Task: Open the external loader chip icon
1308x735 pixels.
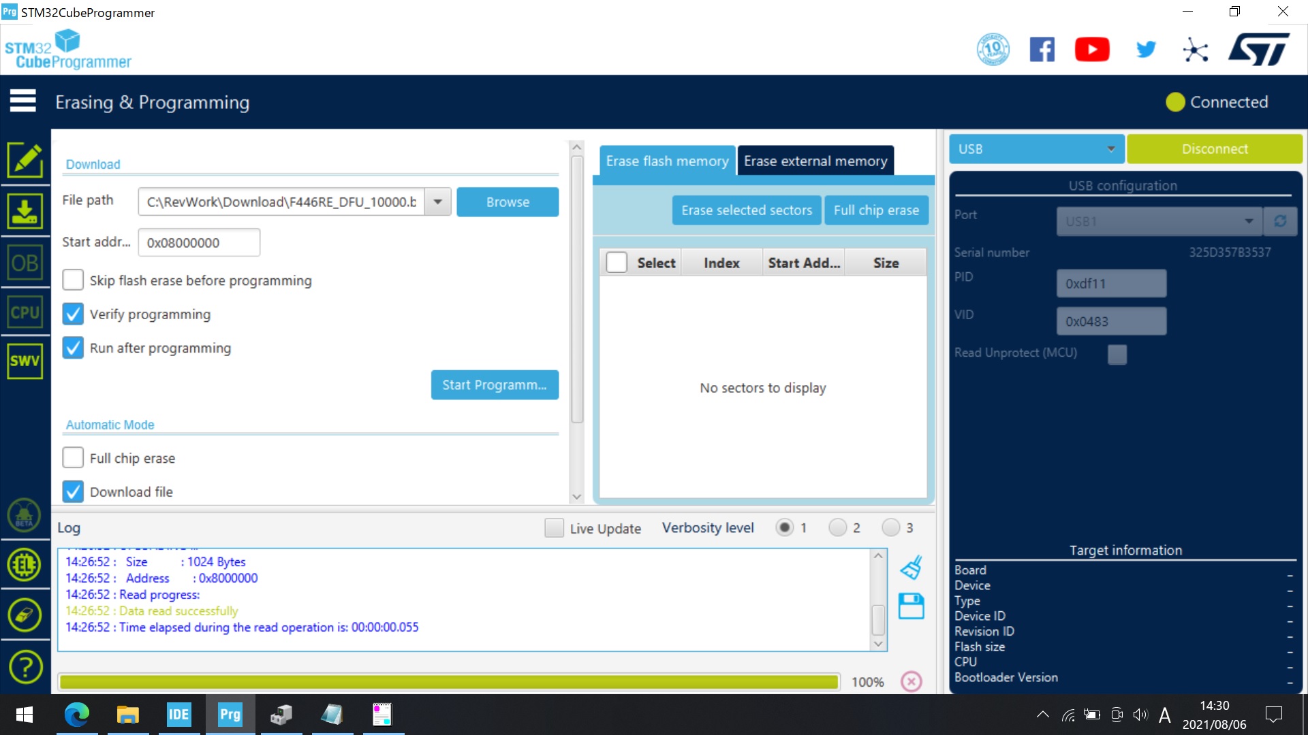Action: [x=25, y=565]
